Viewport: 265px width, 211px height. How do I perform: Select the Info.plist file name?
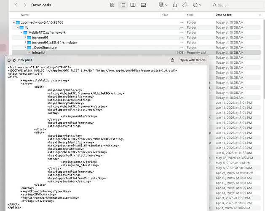pyautogui.click(x=39, y=52)
